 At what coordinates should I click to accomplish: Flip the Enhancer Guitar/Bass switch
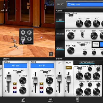click(x=82, y=35)
